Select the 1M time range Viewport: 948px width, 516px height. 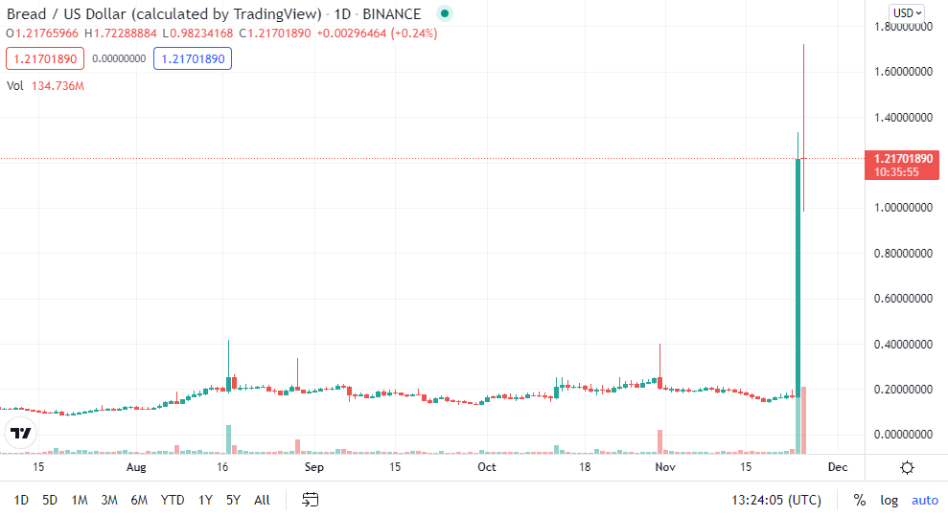(80, 500)
